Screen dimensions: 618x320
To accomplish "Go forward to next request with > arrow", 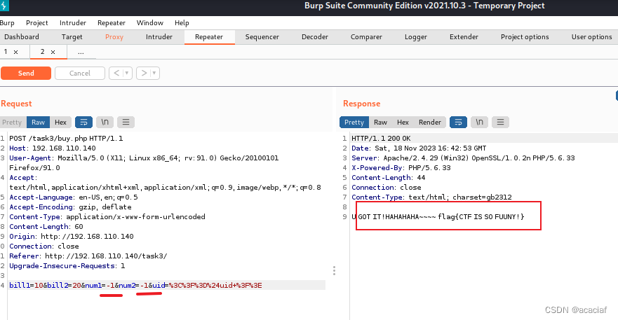I will [x=144, y=74].
